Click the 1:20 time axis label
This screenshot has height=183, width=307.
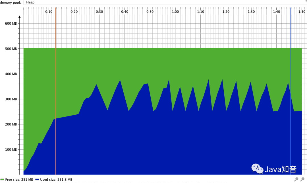click(226, 12)
